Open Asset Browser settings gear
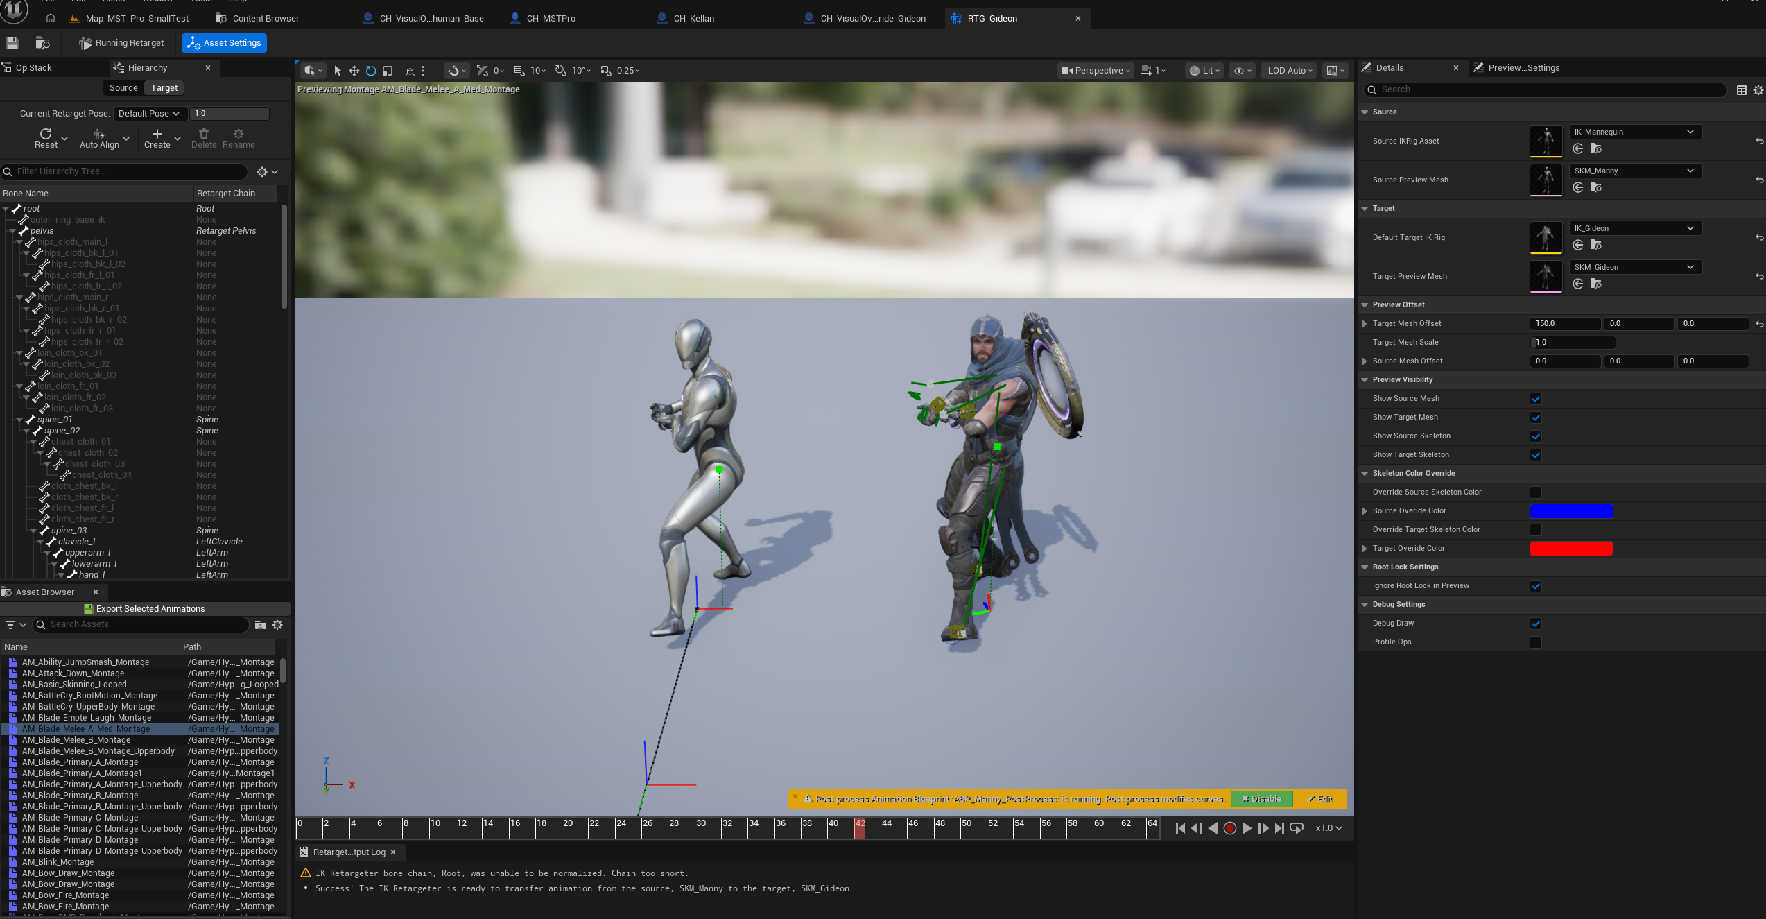 [277, 625]
